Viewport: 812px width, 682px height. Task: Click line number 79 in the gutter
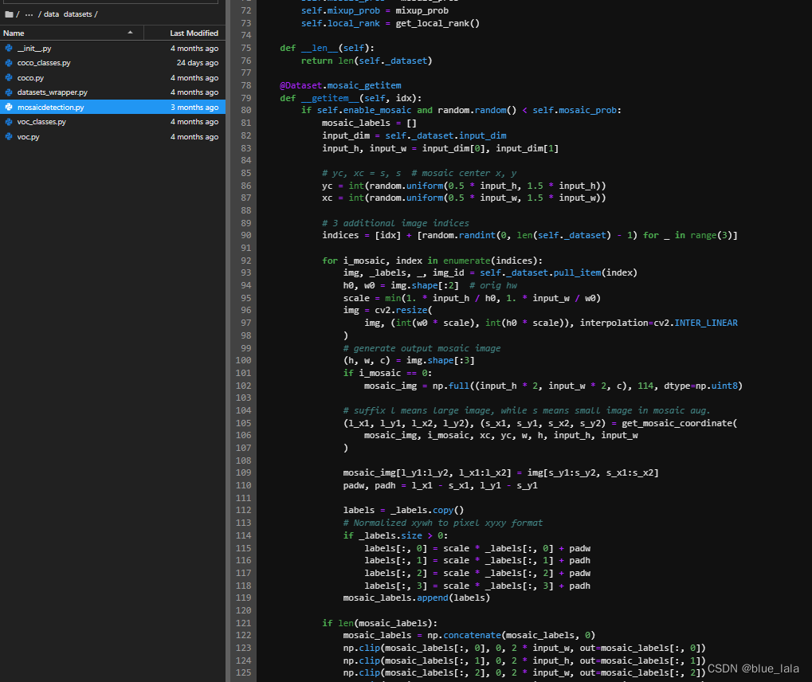[x=245, y=98]
